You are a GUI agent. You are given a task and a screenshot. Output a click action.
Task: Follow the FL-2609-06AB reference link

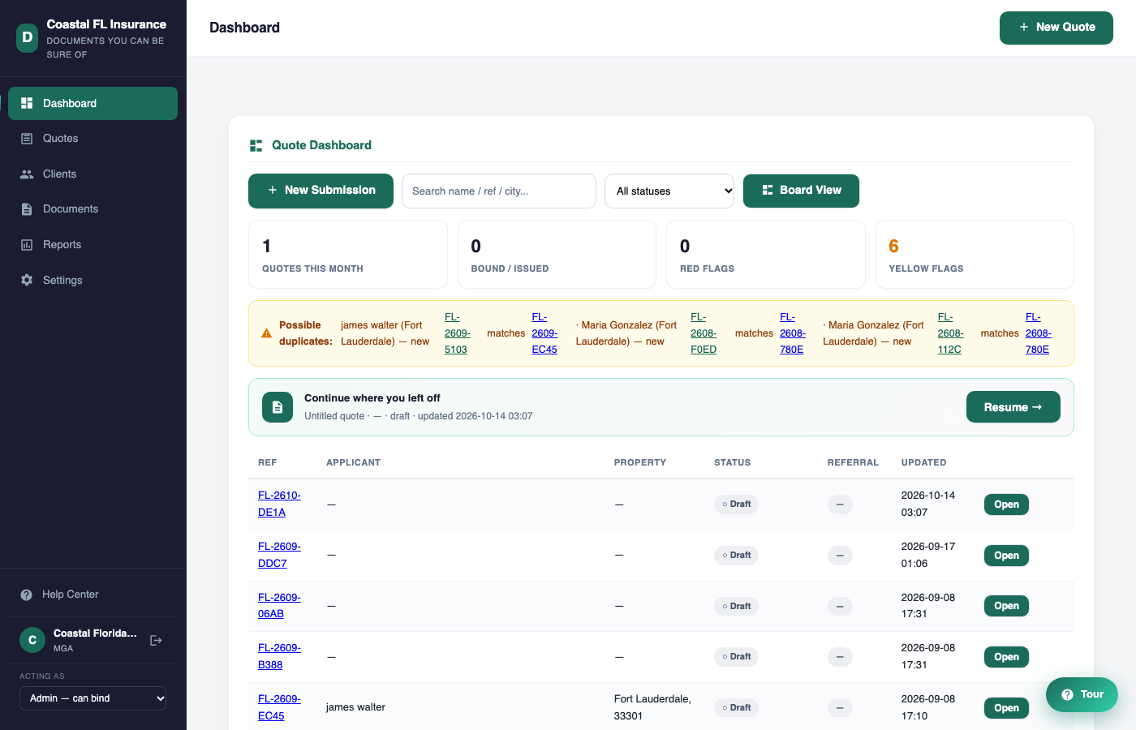pyautogui.click(x=279, y=606)
